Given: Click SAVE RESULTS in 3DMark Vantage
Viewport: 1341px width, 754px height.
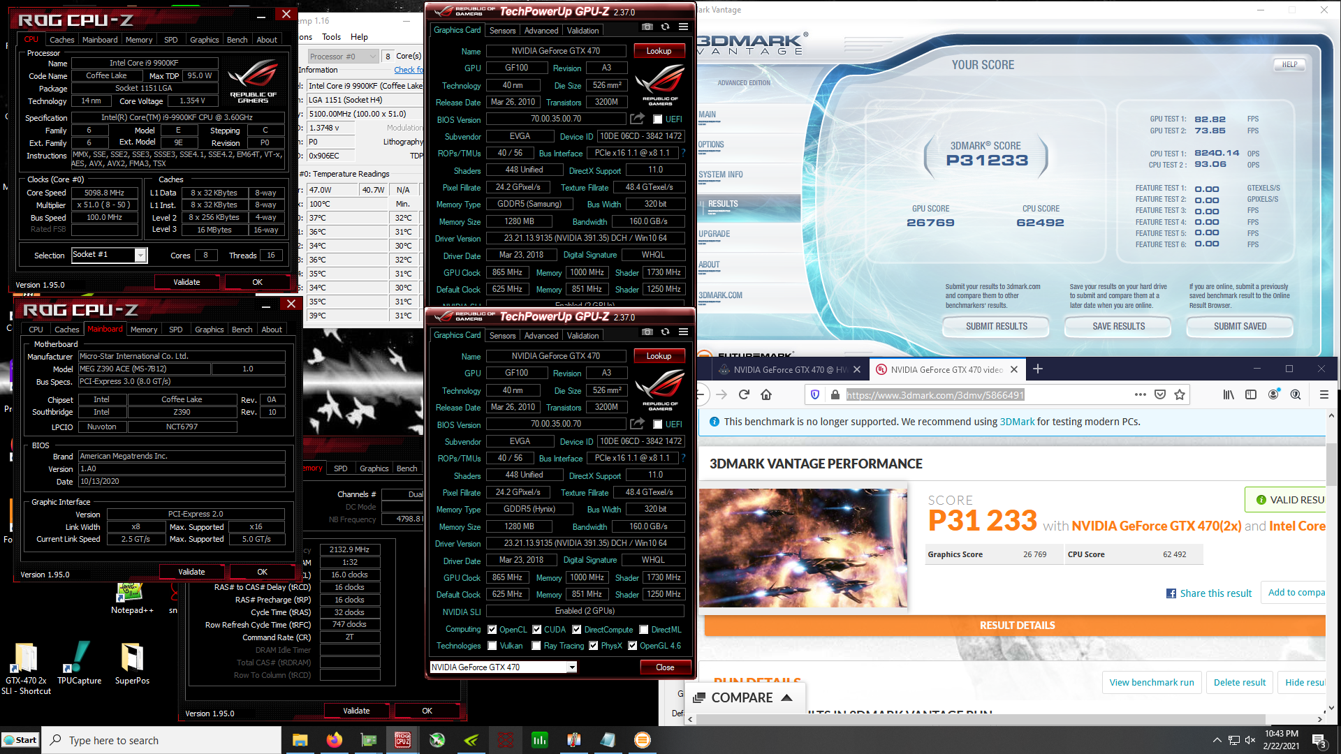Looking at the screenshot, I should pos(1119,326).
